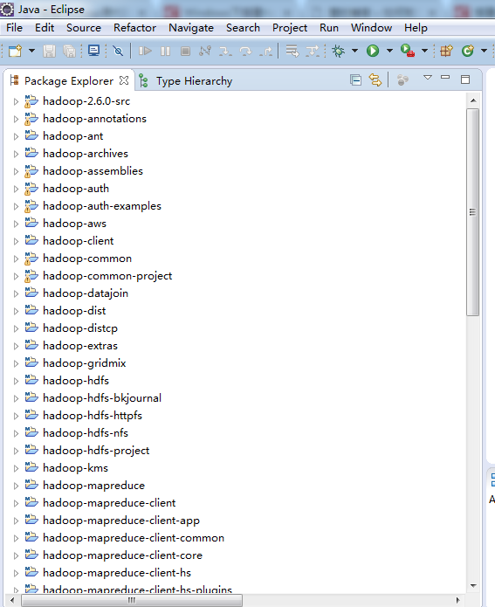Viewport: 495px width, 607px height.
Task: Open the Run menu
Action: tap(329, 28)
